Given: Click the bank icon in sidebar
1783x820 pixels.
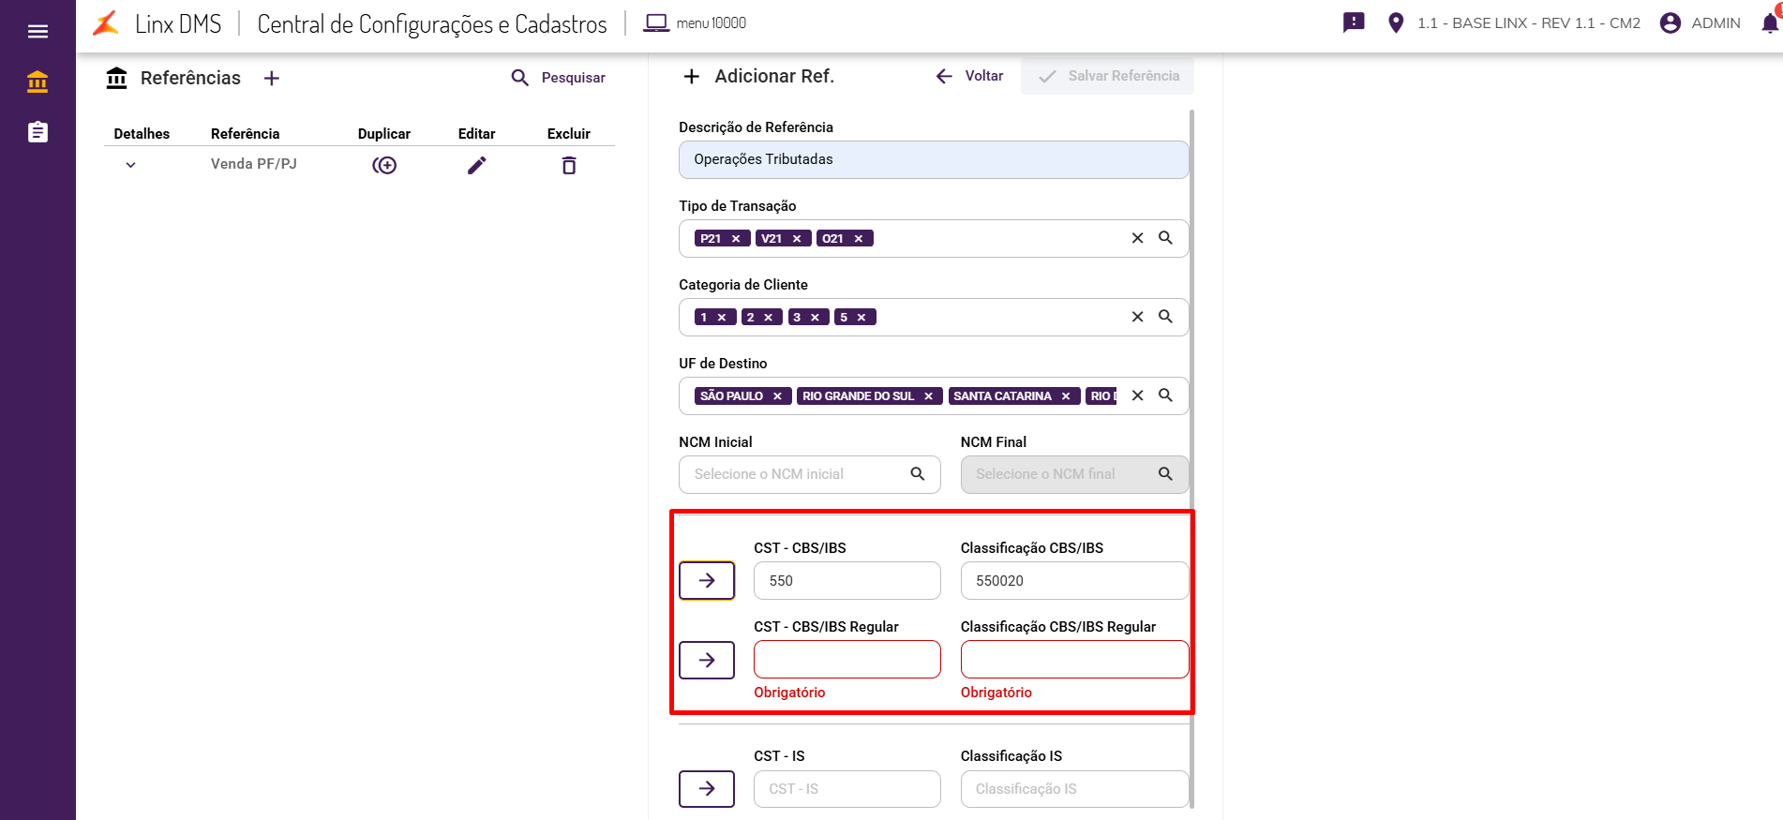Looking at the screenshot, I should pyautogui.click(x=37, y=82).
